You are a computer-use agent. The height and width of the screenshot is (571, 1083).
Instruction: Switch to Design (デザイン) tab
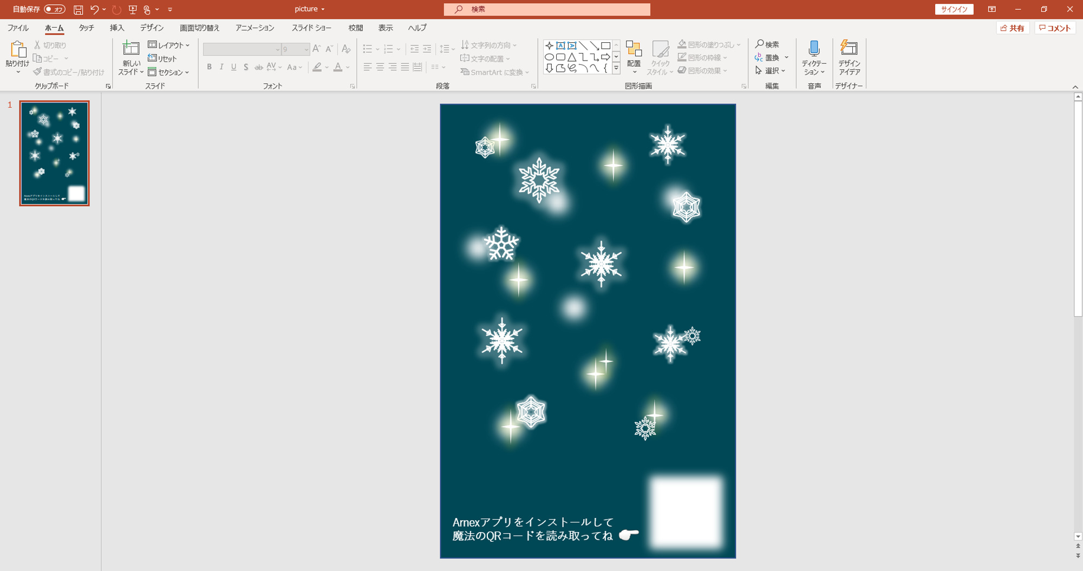coord(152,28)
